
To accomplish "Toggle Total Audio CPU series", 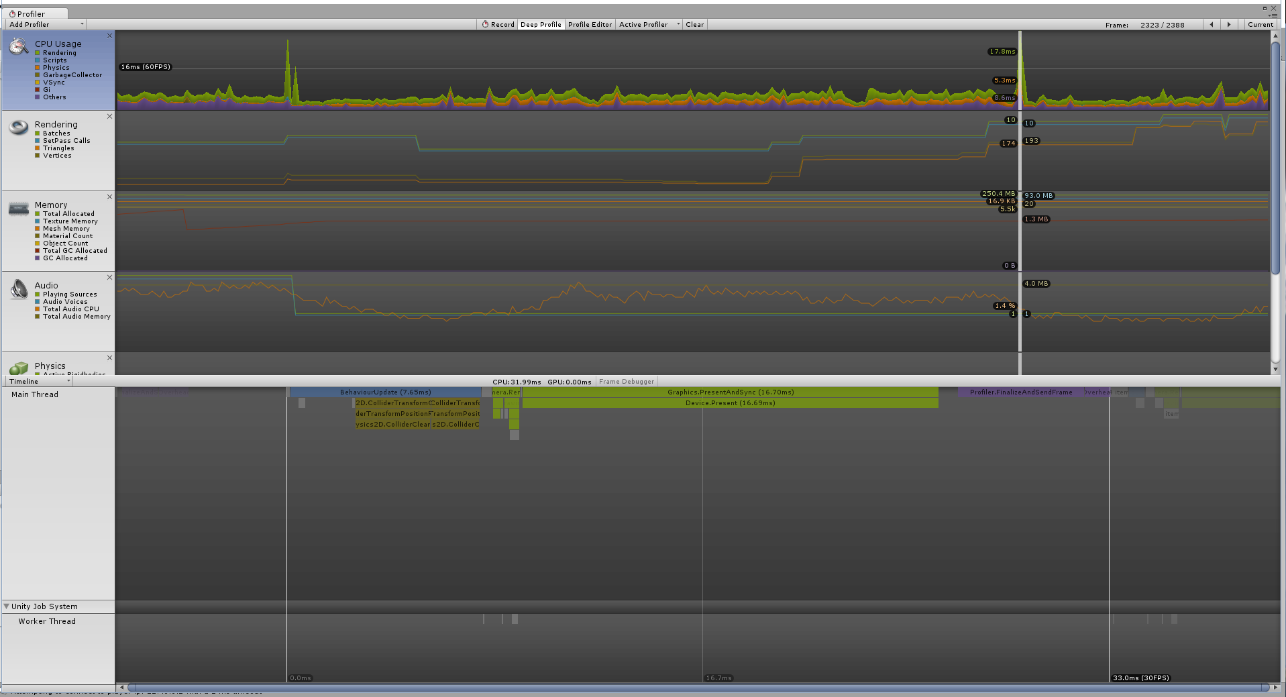I will [67, 309].
